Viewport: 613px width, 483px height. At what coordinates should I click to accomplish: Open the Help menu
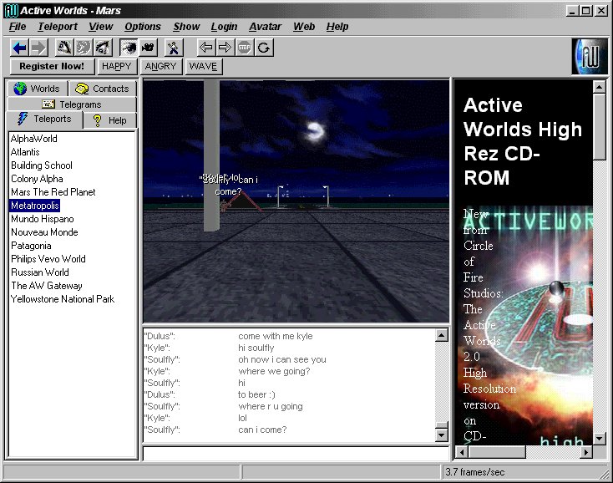(x=337, y=27)
